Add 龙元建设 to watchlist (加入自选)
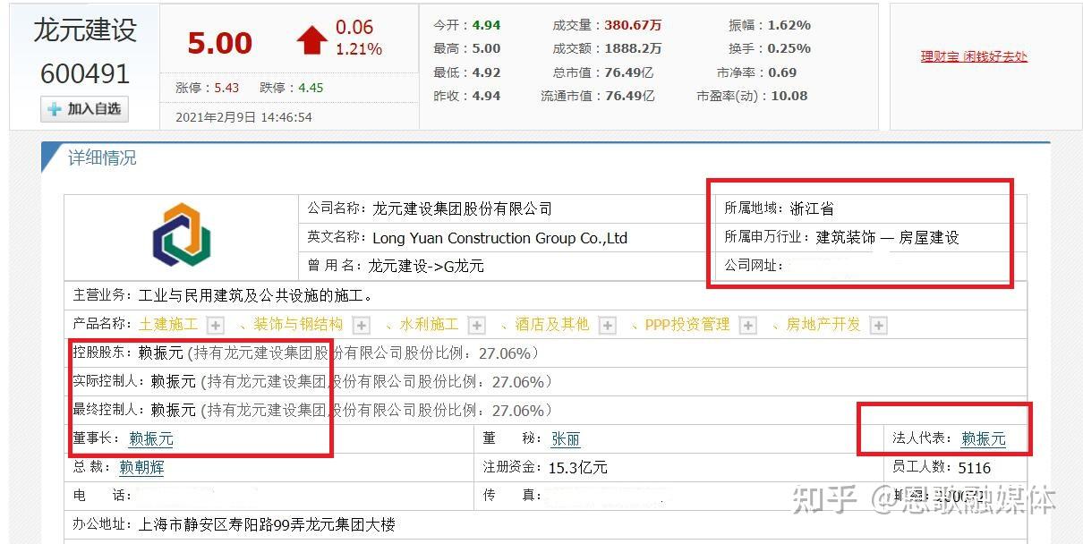The width and height of the screenshot is (1083, 544). tap(85, 109)
